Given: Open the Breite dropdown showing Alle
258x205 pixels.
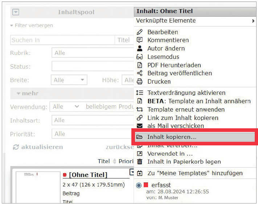Looking at the screenshot, I should [69, 80].
